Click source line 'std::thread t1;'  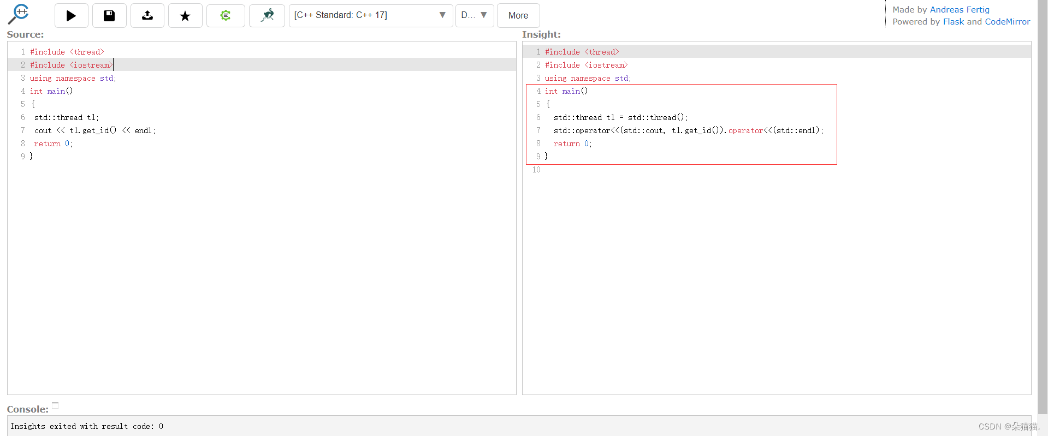pos(67,117)
